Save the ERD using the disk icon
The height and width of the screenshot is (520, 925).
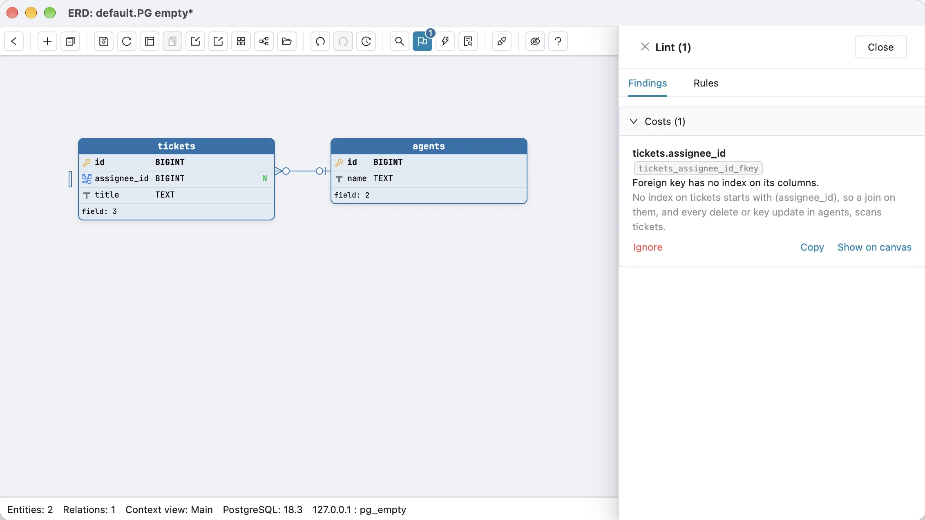(x=104, y=41)
